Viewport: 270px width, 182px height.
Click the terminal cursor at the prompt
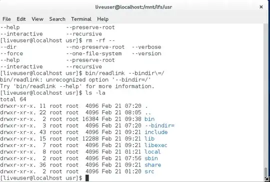[87, 178]
